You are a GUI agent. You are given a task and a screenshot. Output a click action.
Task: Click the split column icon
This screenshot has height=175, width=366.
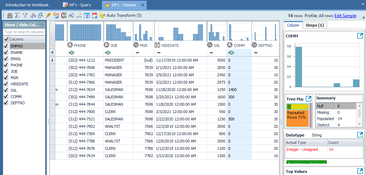87,16
